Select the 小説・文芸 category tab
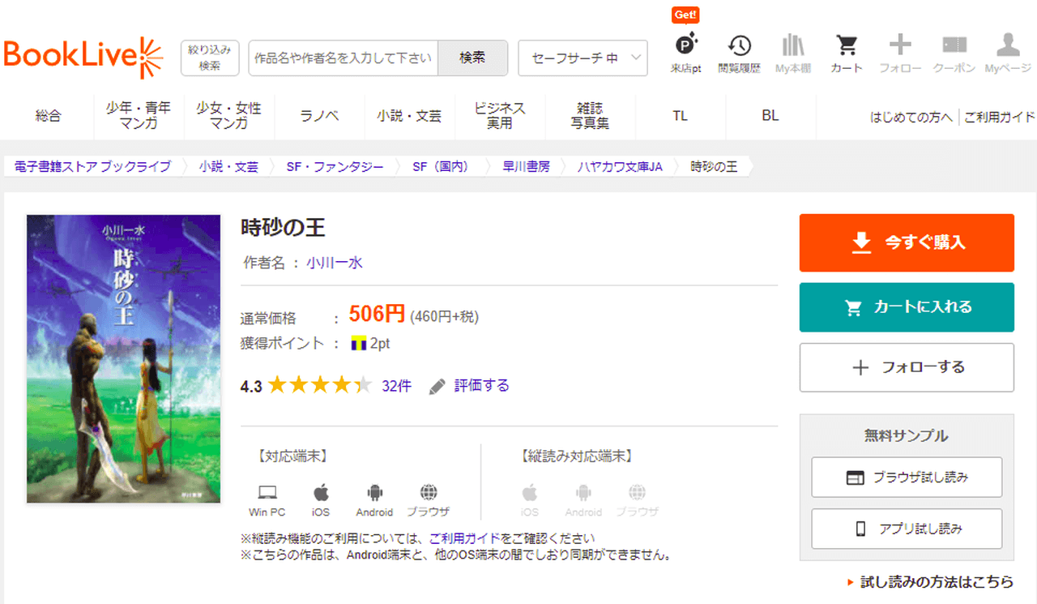The image size is (1037, 604). 409,116
